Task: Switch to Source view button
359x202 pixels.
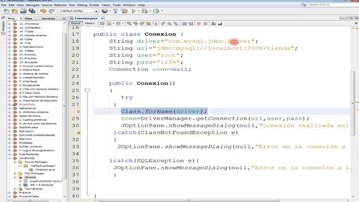Action: tap(76, 24)
